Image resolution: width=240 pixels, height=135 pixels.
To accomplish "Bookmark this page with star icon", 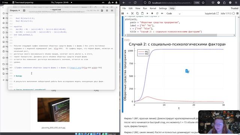I will coord(203,3).
